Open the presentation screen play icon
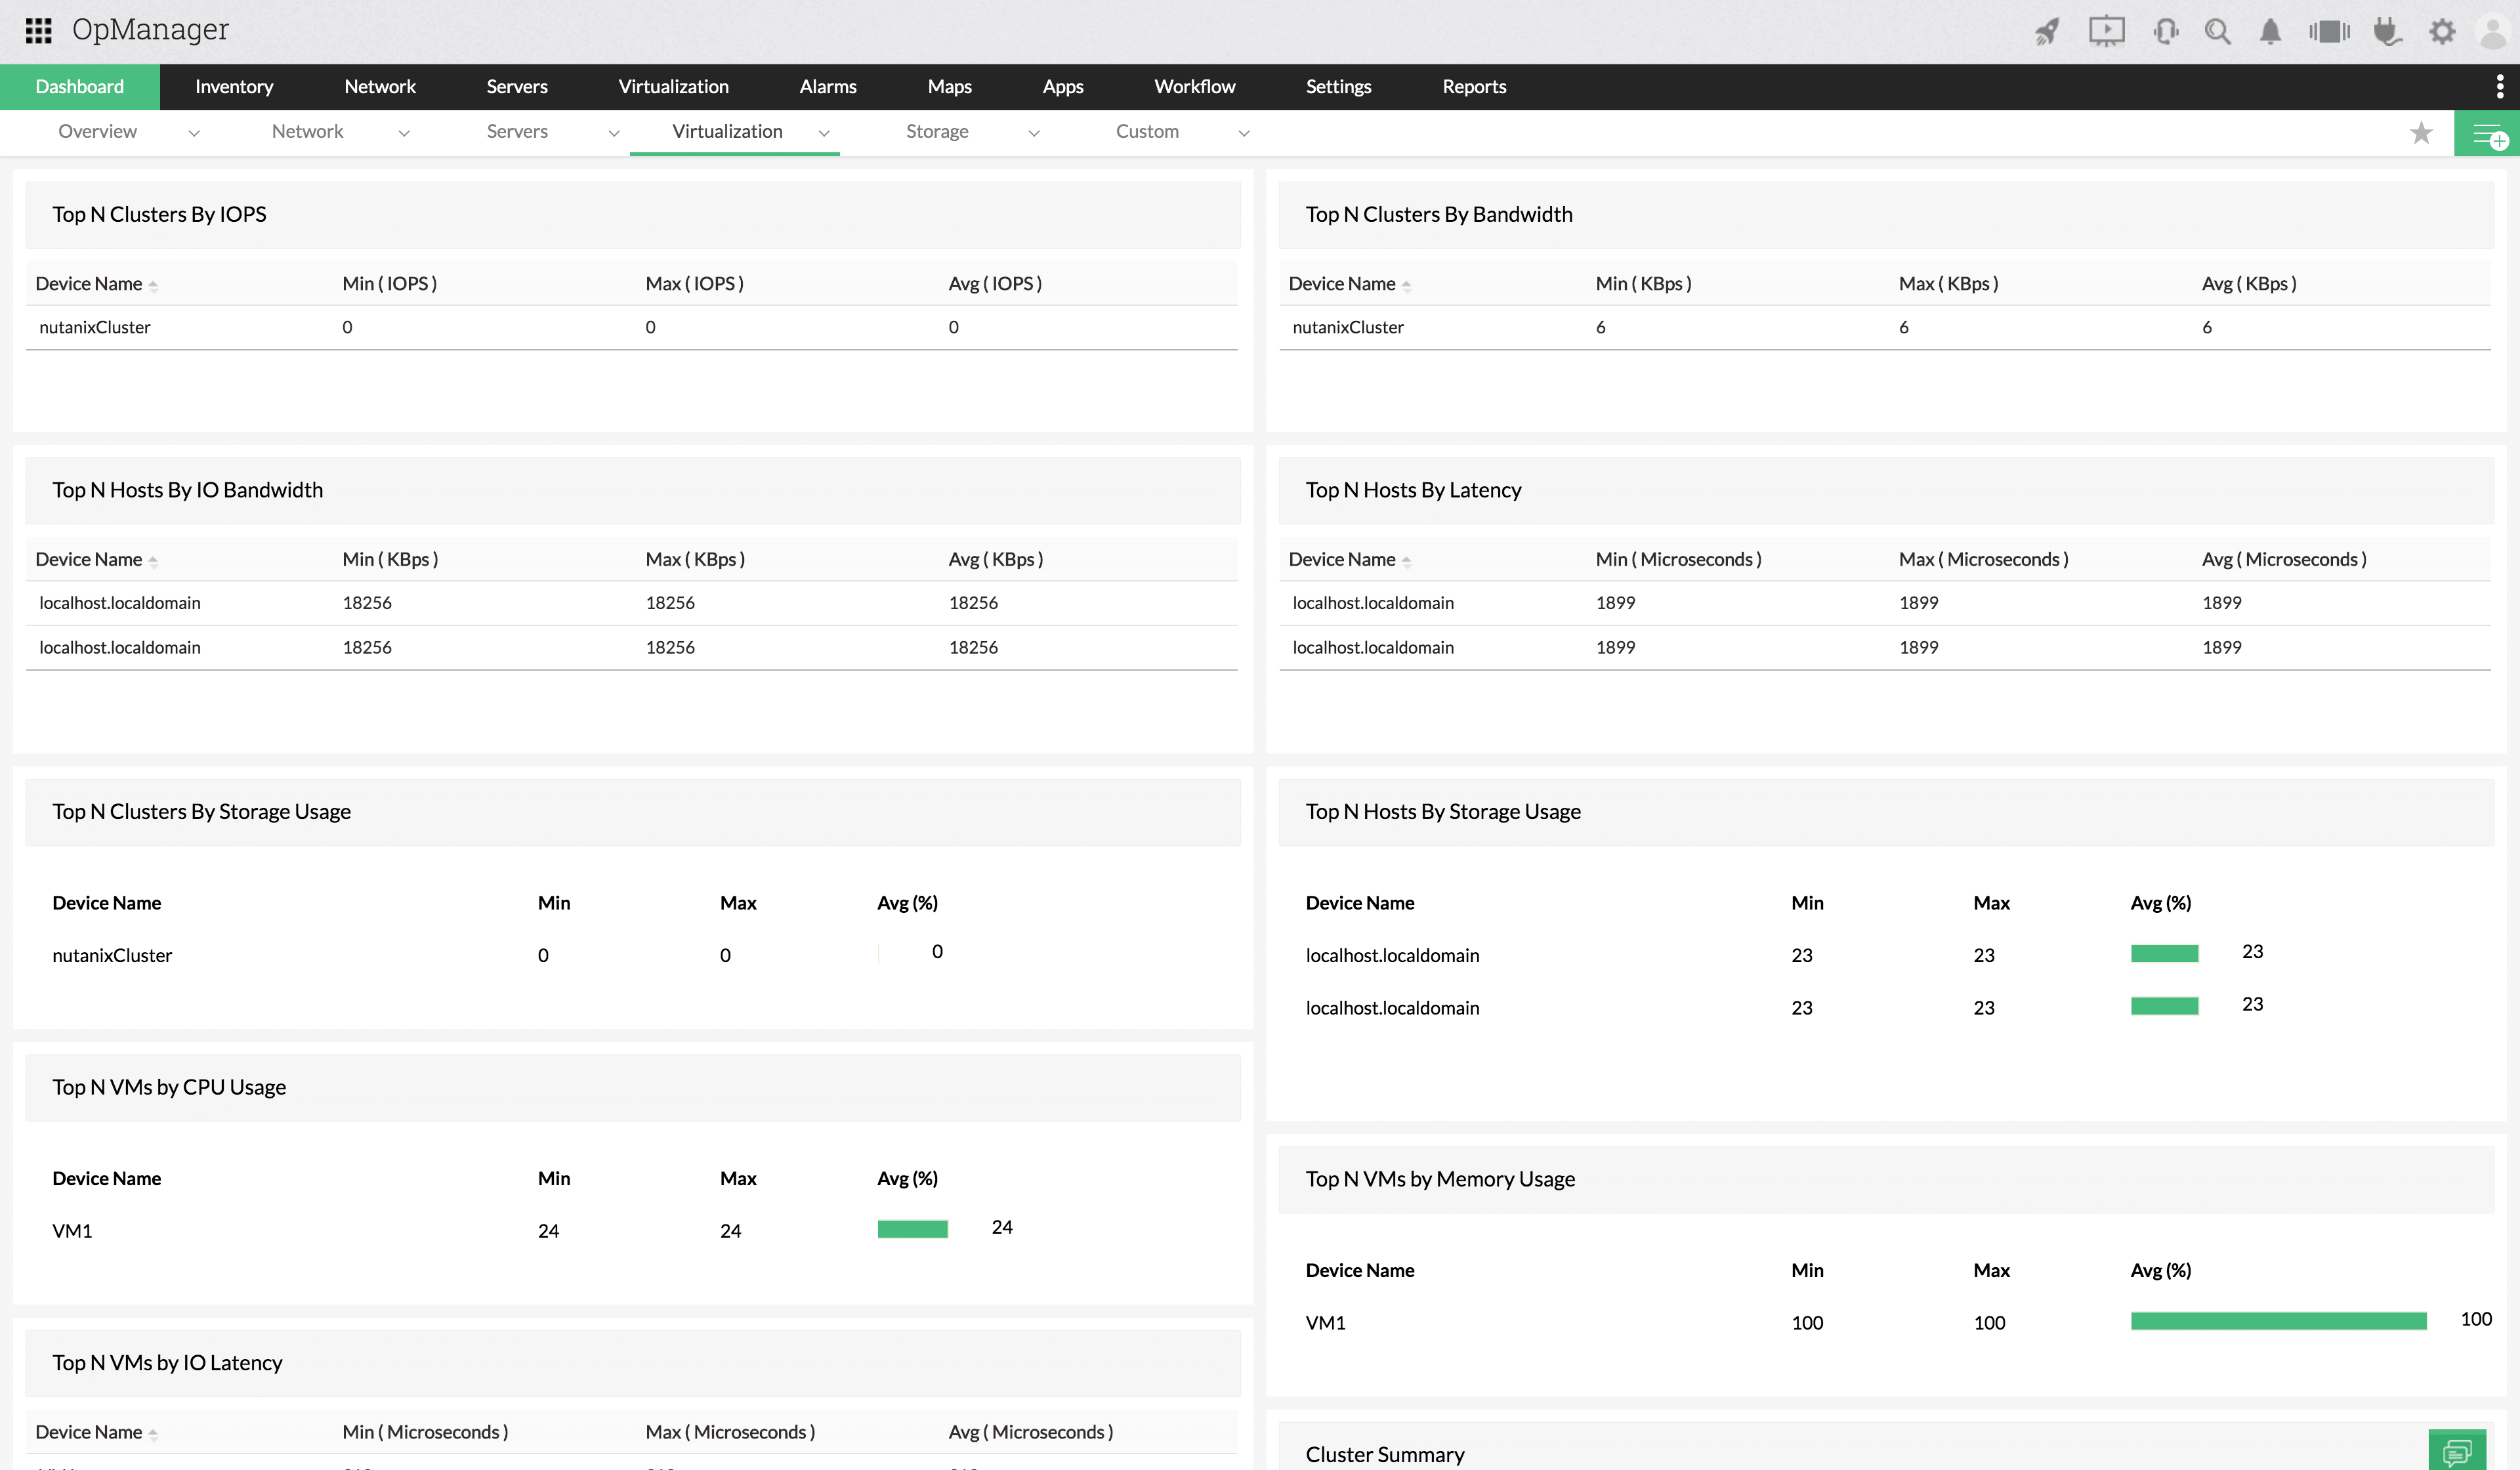 [x=2106, y=31]
